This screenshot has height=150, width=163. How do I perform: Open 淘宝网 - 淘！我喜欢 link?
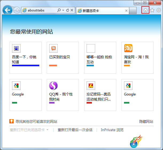tap(136, 60)
